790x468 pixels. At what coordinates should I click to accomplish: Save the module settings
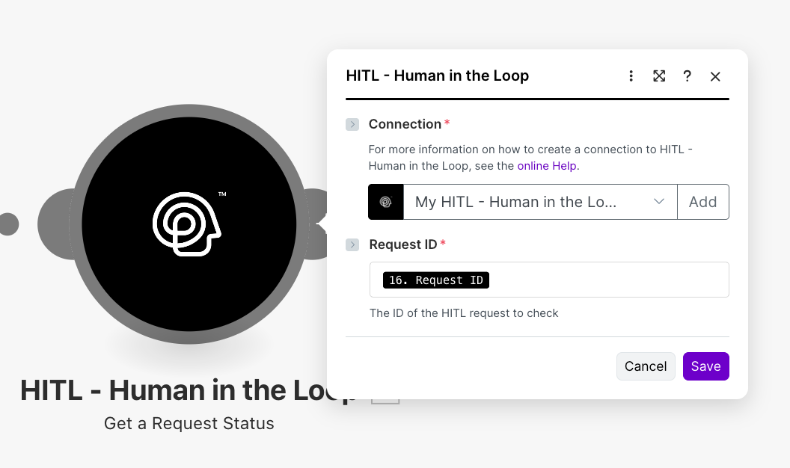[705, 366]
